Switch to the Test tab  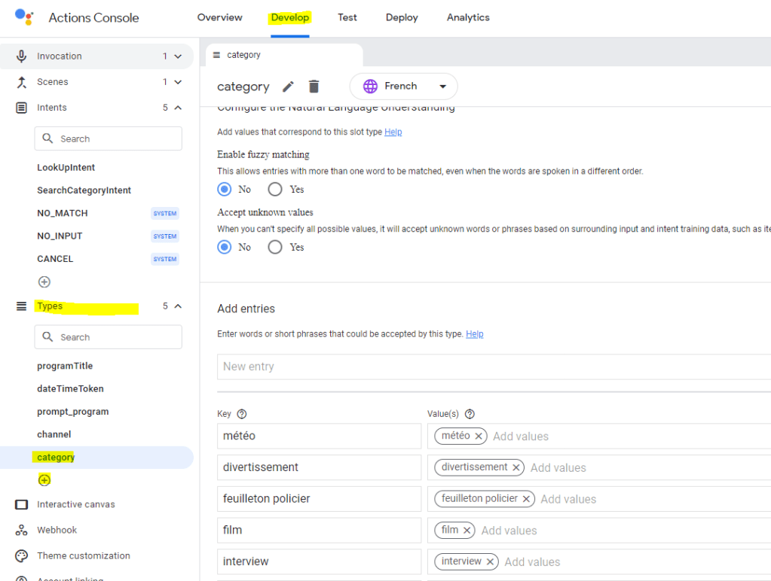pyautogui.click(x=347, y=17)
